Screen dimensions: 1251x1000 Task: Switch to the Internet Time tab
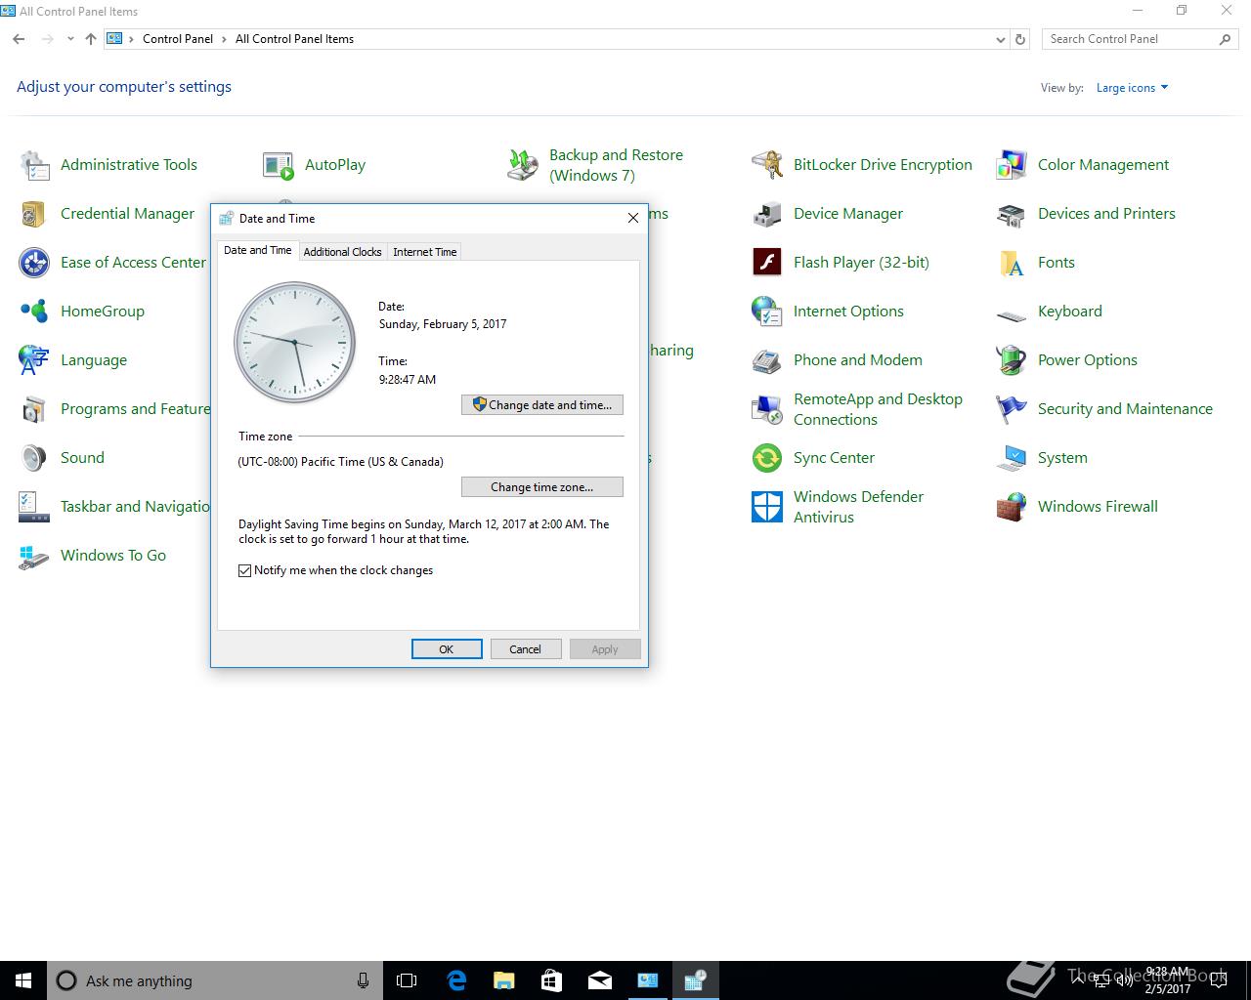(425, 252)
